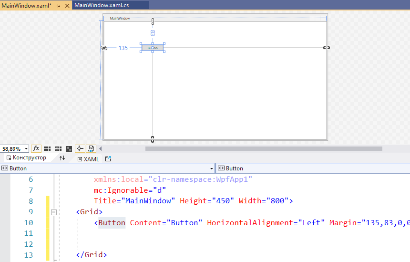
Task: Click the left margin chain-link anchor
Action: pos(104,48)
